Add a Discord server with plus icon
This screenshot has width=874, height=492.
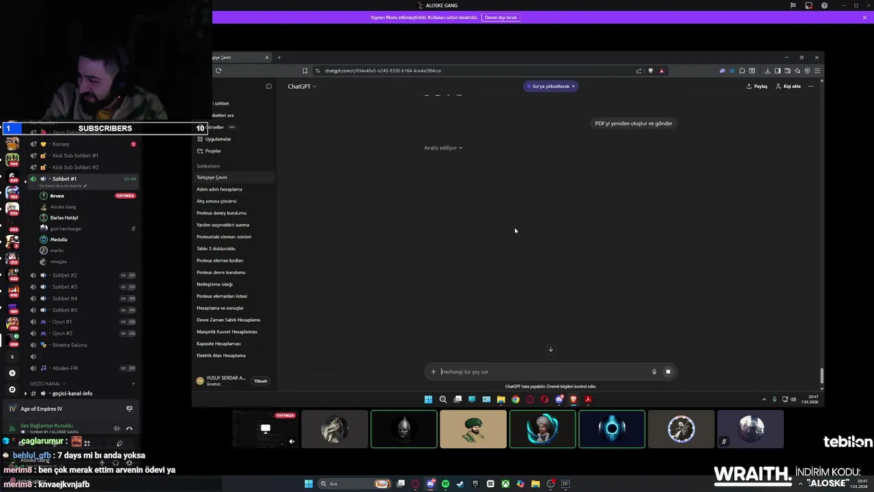[12, 373]
